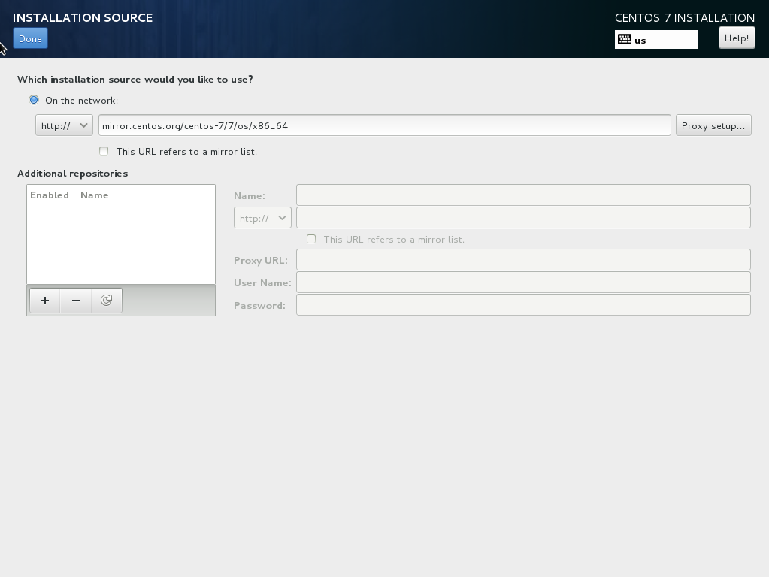The height and width of the screenshot is (577, 769).
Task: Expand the protocol dropdown for the additional repository
Action: (262, 218)
